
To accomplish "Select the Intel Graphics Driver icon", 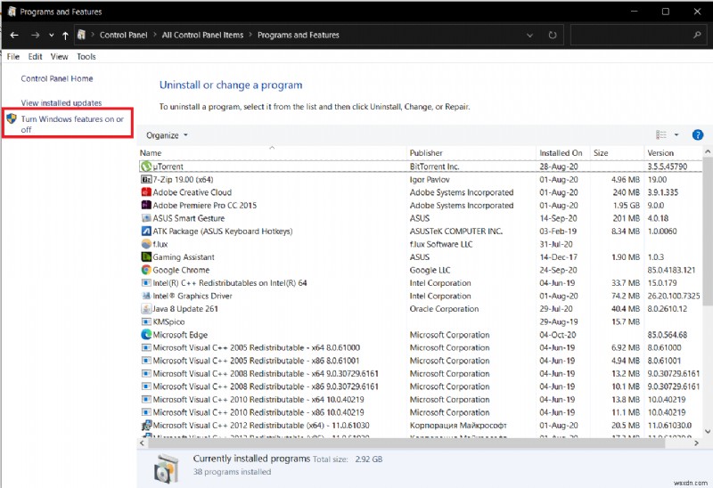I will (x=146, y=296).
